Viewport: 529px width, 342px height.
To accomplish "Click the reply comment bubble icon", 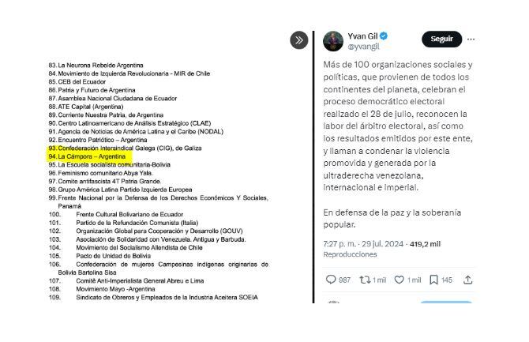I will [x=332, y=280].
